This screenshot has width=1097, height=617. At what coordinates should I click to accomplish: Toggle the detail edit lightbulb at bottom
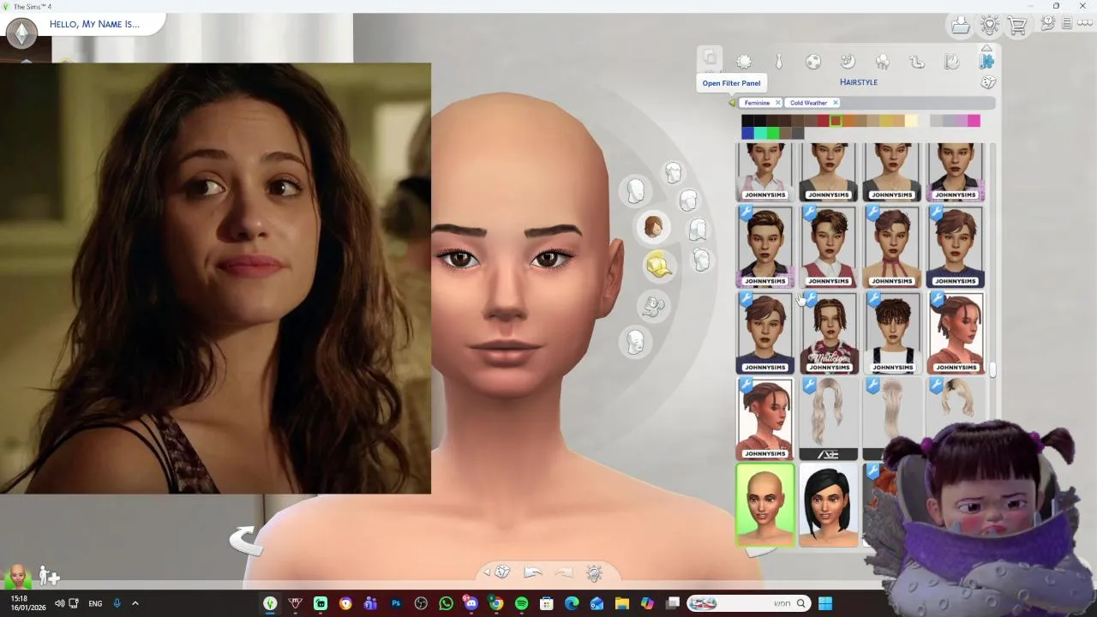594,572
